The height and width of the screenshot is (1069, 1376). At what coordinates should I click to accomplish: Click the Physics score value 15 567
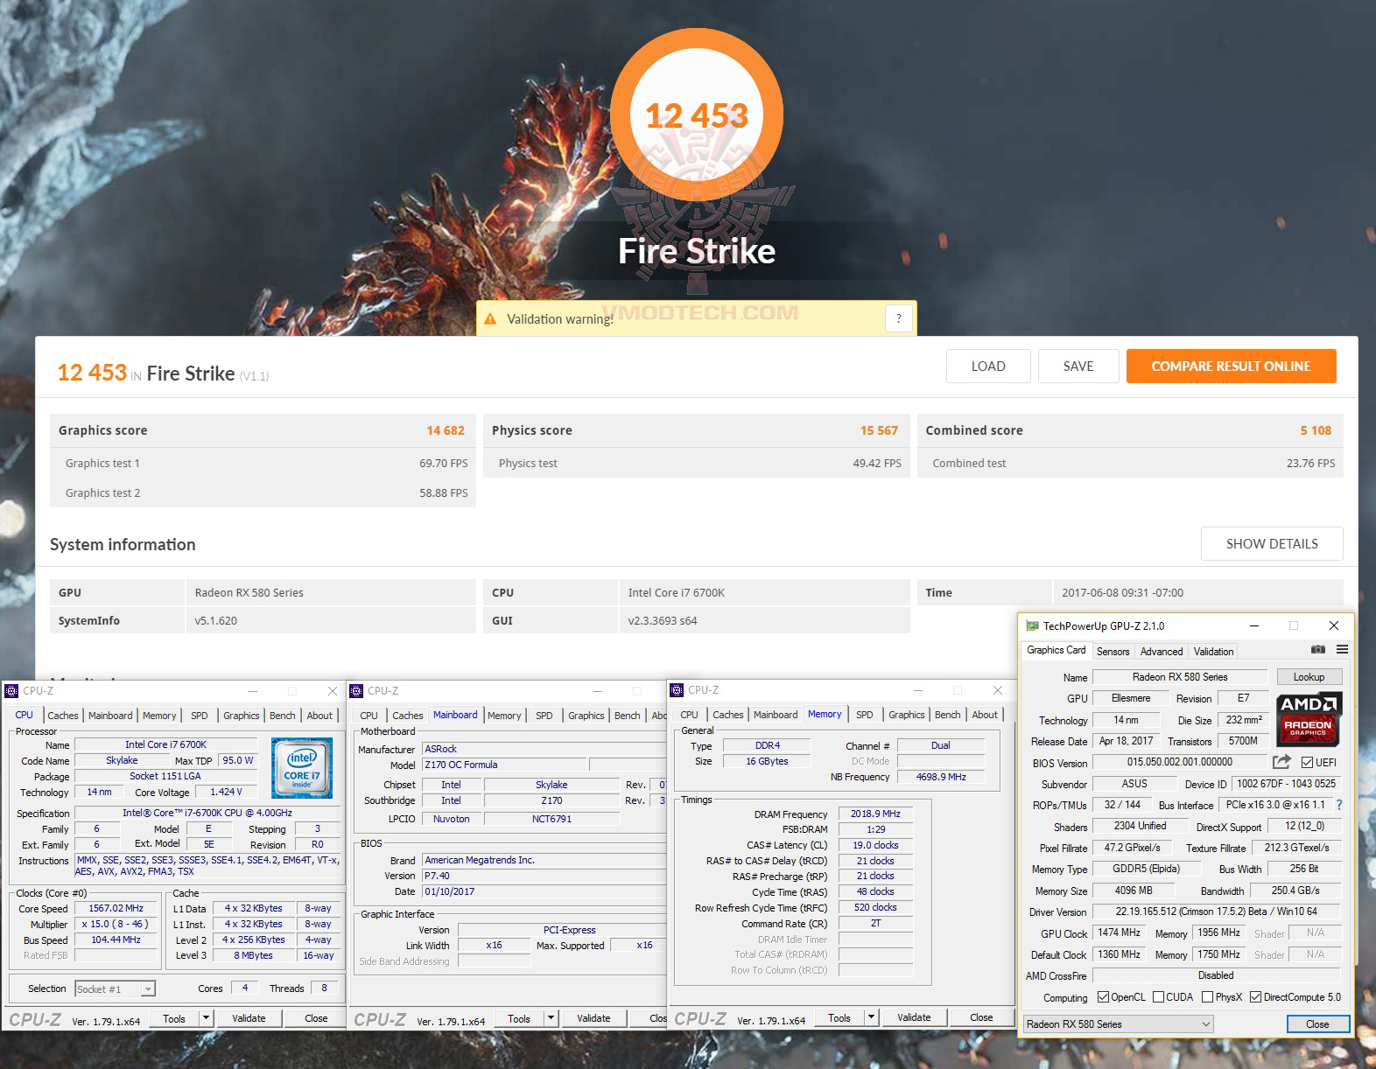tap(879, 430)
